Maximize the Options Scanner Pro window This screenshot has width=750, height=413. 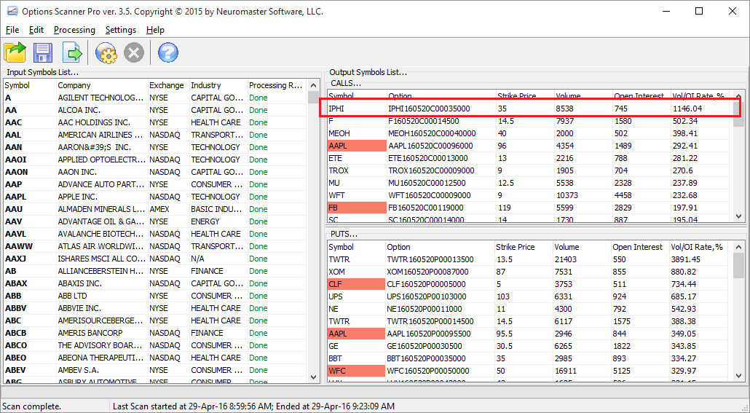pos(699,11)
